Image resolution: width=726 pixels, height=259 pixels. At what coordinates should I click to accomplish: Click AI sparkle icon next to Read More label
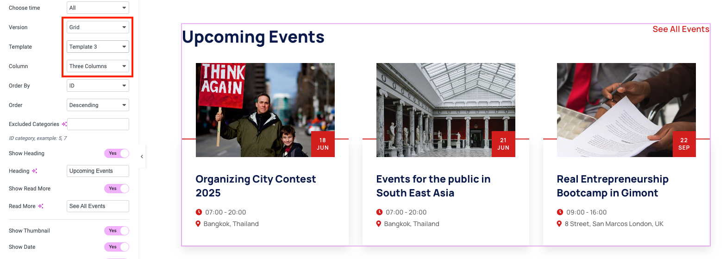pos(41,206)
